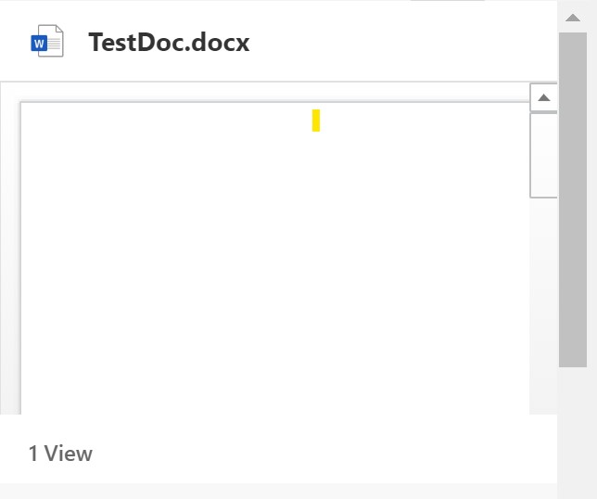Click the outer scrollbar up arrow
The width and height of the screenshot is (597, 499).
[573, 18]
